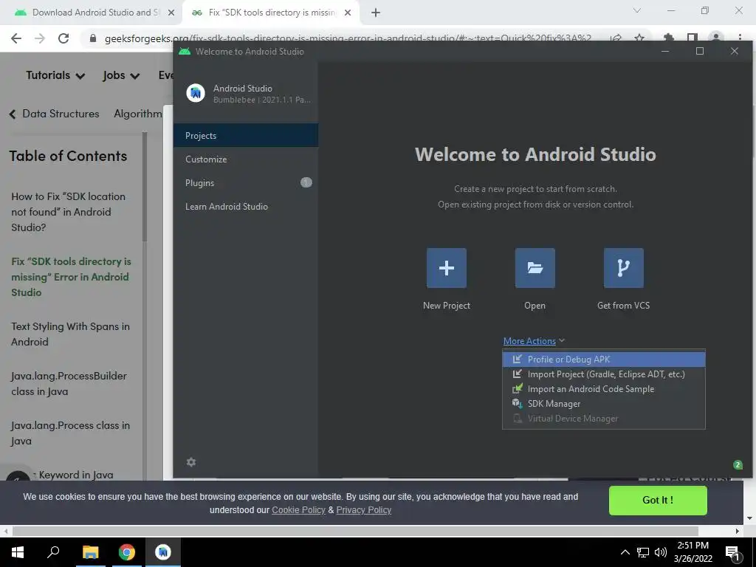
Task: Expand the More Actions dropdown
Action: click(x=535, y=341)
